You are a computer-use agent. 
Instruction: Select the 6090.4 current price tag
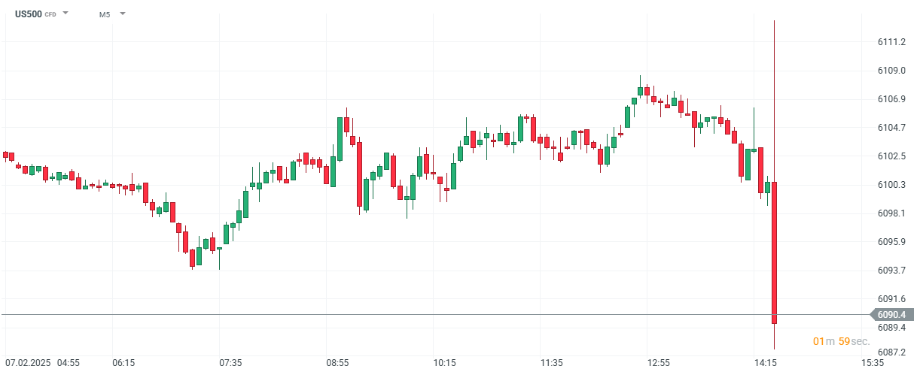pyautogui.click(x=891, y=314)
